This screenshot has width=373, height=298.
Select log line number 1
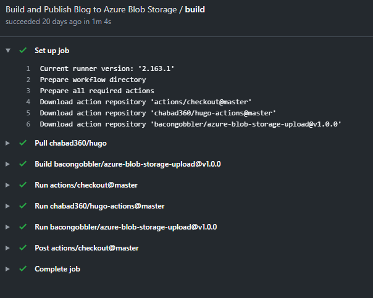[28, 68]
